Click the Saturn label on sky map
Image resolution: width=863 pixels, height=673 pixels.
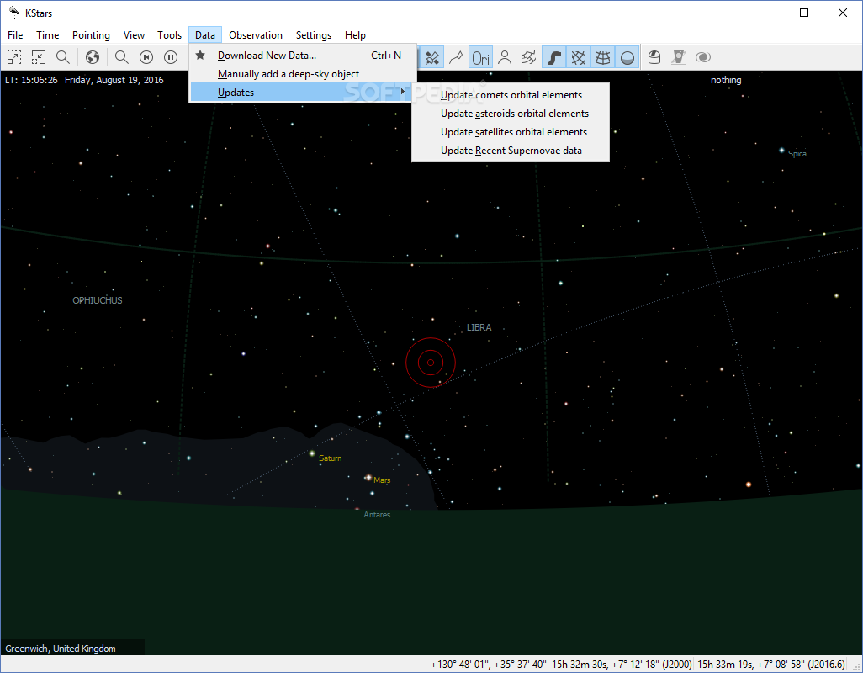click(331, 458)
